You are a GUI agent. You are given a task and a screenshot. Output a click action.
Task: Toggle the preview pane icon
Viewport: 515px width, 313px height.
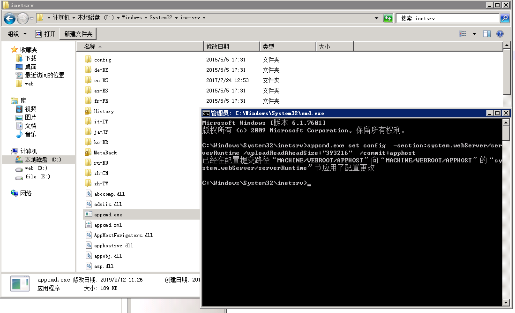pos(487,34)
